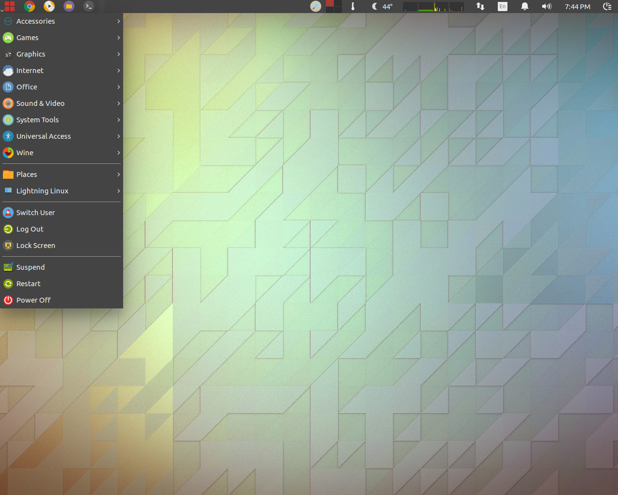Click the Sound & Video orange icon

coord(8,103)
